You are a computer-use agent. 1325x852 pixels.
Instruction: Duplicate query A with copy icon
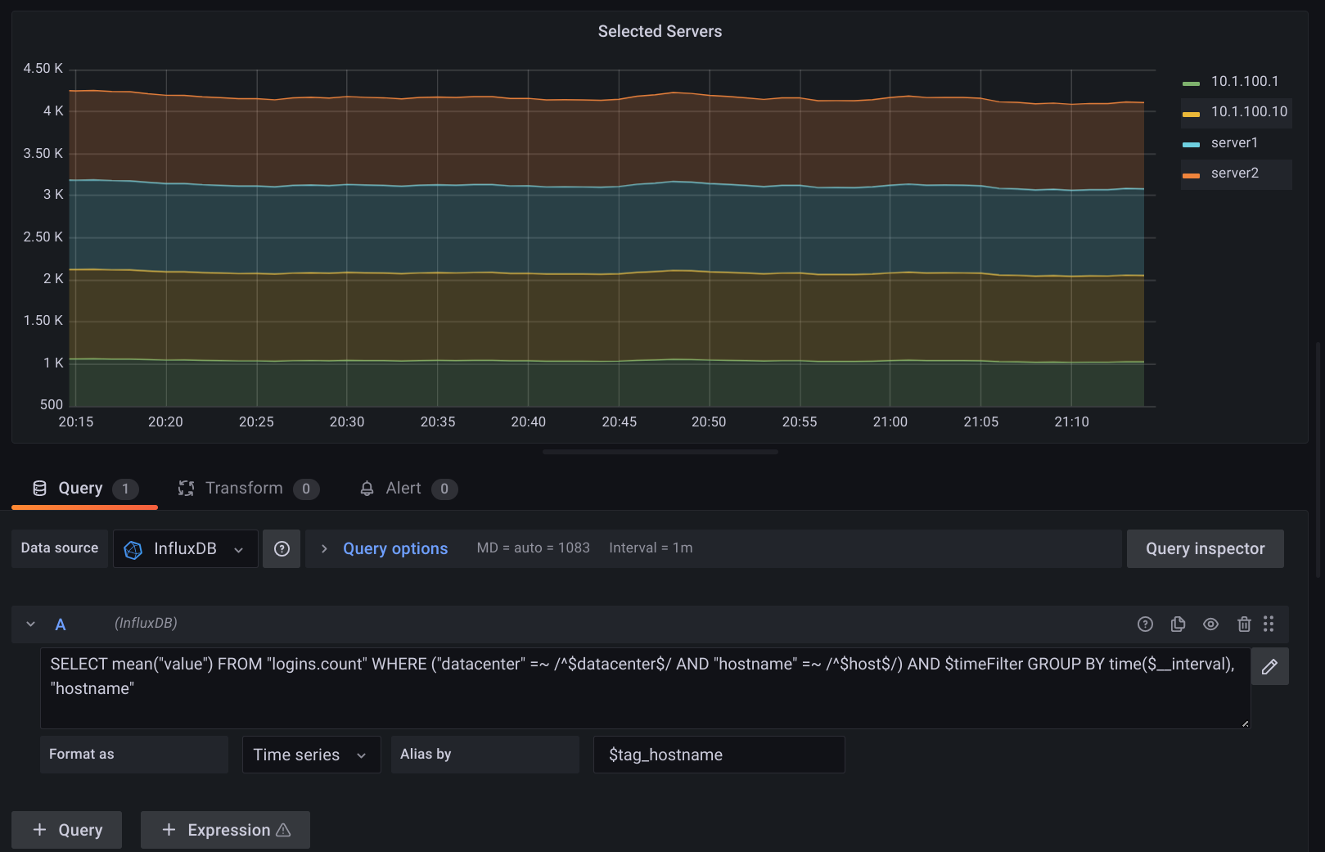point(1178,624)
